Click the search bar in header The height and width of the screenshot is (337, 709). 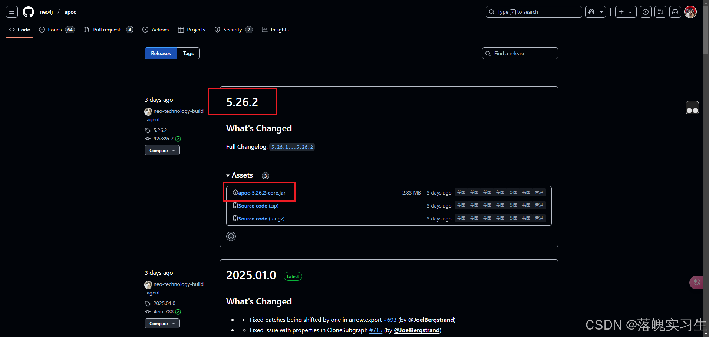[534, 12]
